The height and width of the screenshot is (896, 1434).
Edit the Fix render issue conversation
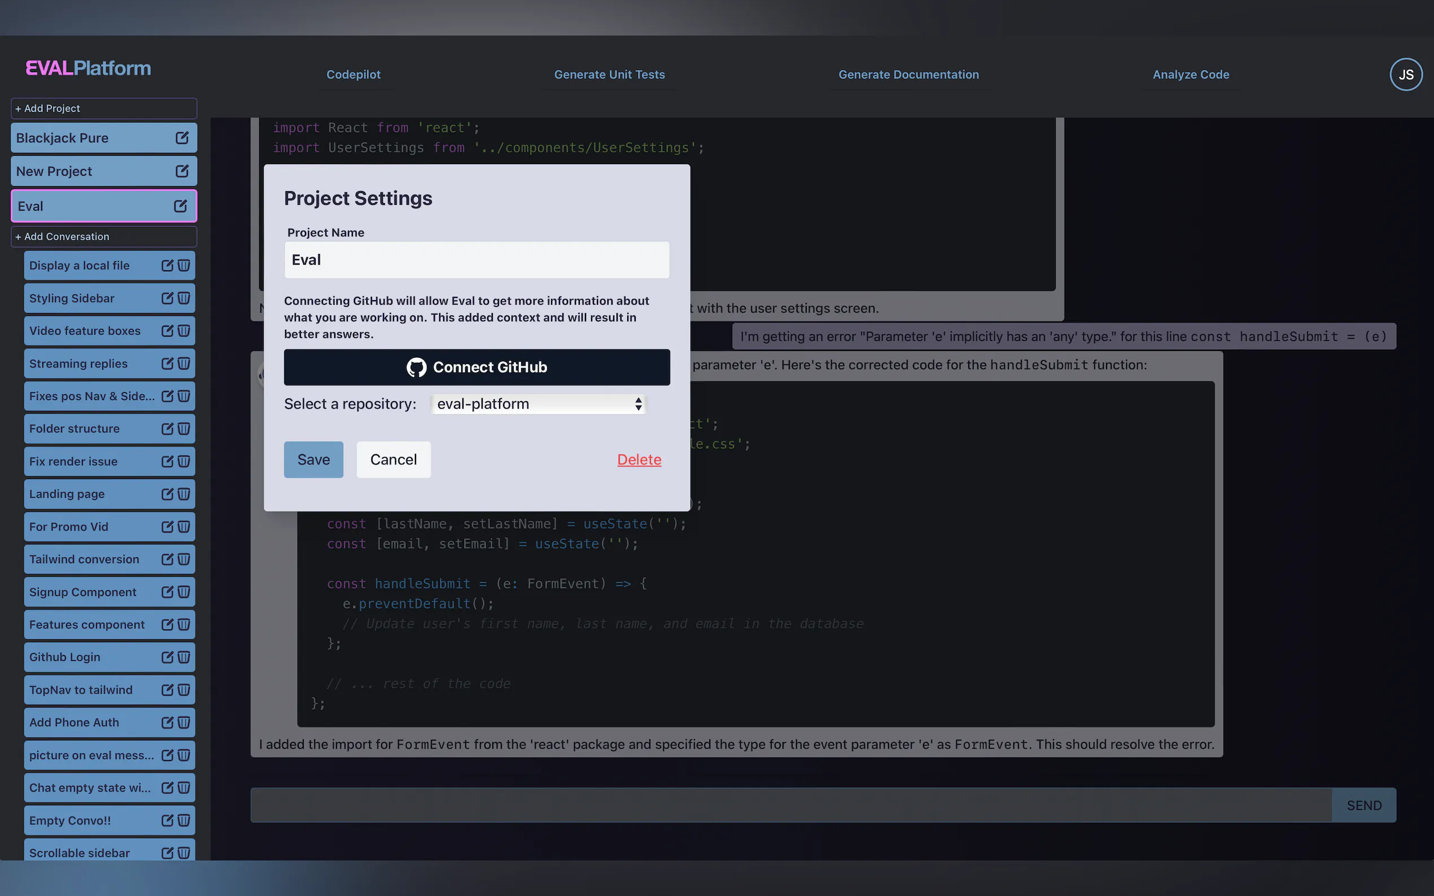167,461
